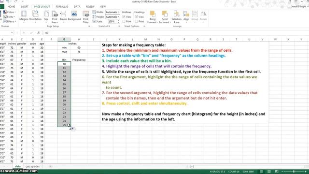Click the formula bar showing 60
This screenshot has height=174, width=309.
pos(175,33)
